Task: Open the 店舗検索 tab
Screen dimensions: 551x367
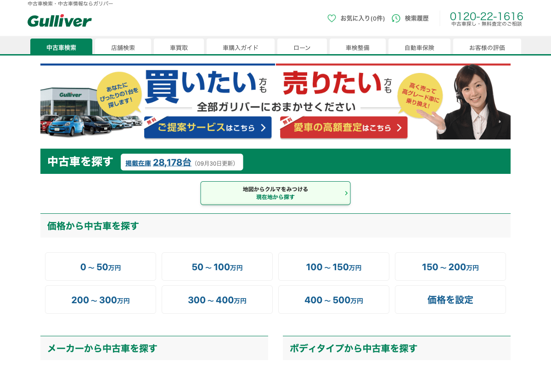Action: click(x=123, y=47)
